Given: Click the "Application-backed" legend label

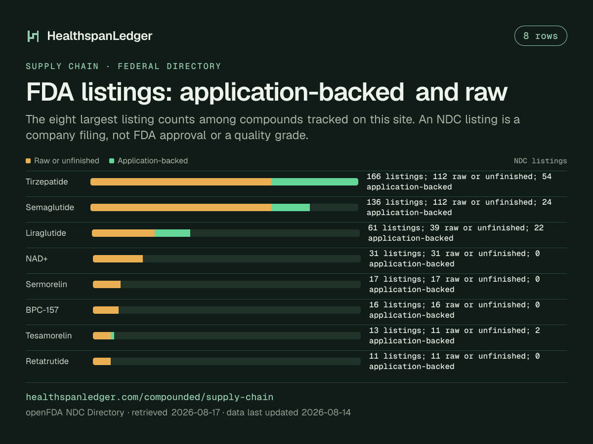Looking at the screenshot, I should tap(153, 161).
